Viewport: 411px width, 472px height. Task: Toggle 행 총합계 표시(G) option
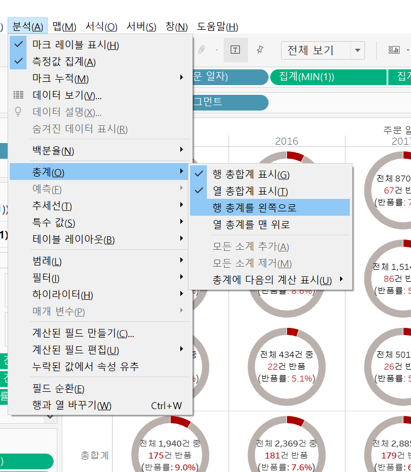click(270, 174)
